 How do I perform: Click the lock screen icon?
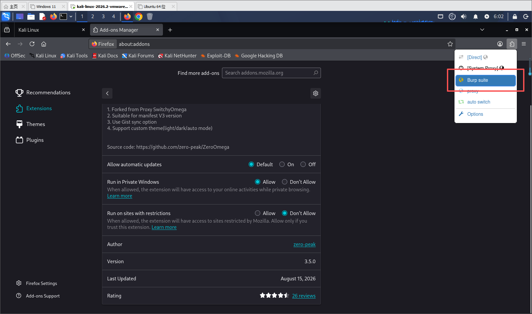coord(515,16)
